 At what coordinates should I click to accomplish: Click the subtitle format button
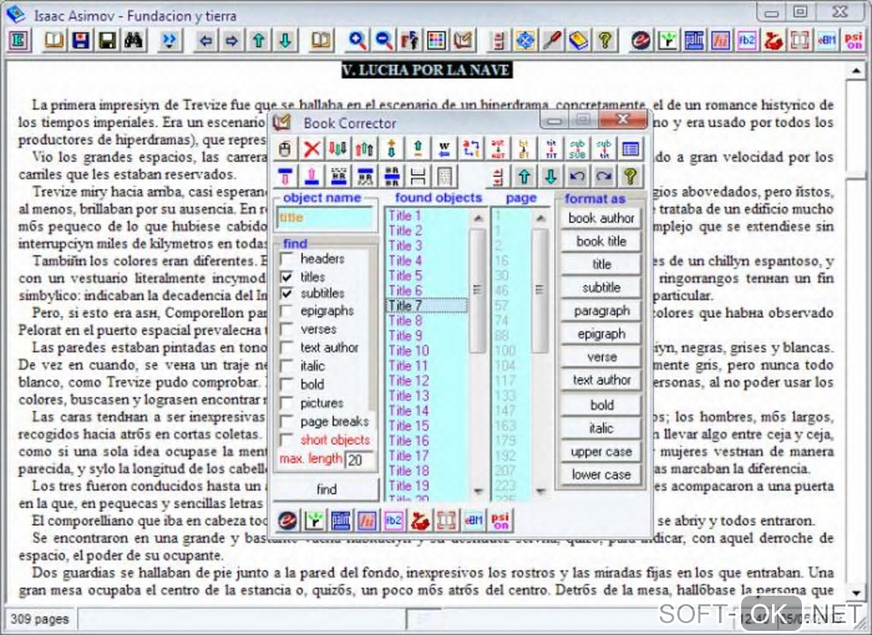(601, 287)
